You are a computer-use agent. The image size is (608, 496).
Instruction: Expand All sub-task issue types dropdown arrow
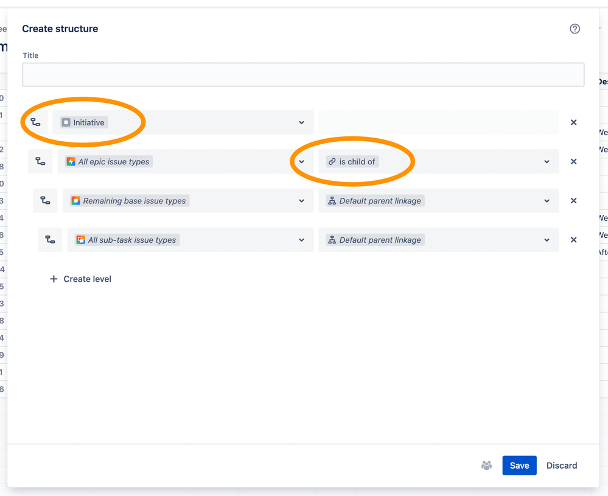[x=301, y=240]
